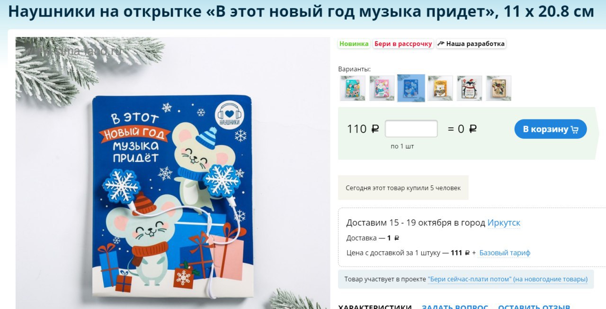This screenshot has height=309, width=606.
Task: Choose the penguin card variant thumbnail
Action: pos(470,88)
